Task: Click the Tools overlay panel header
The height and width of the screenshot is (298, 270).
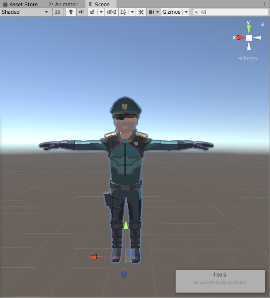Action: click(220, 275)
